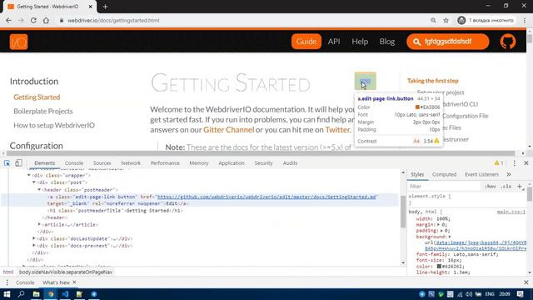Switch to the Network tab
This screenshot has height=300, width=533.
click(x=131, y=163)
